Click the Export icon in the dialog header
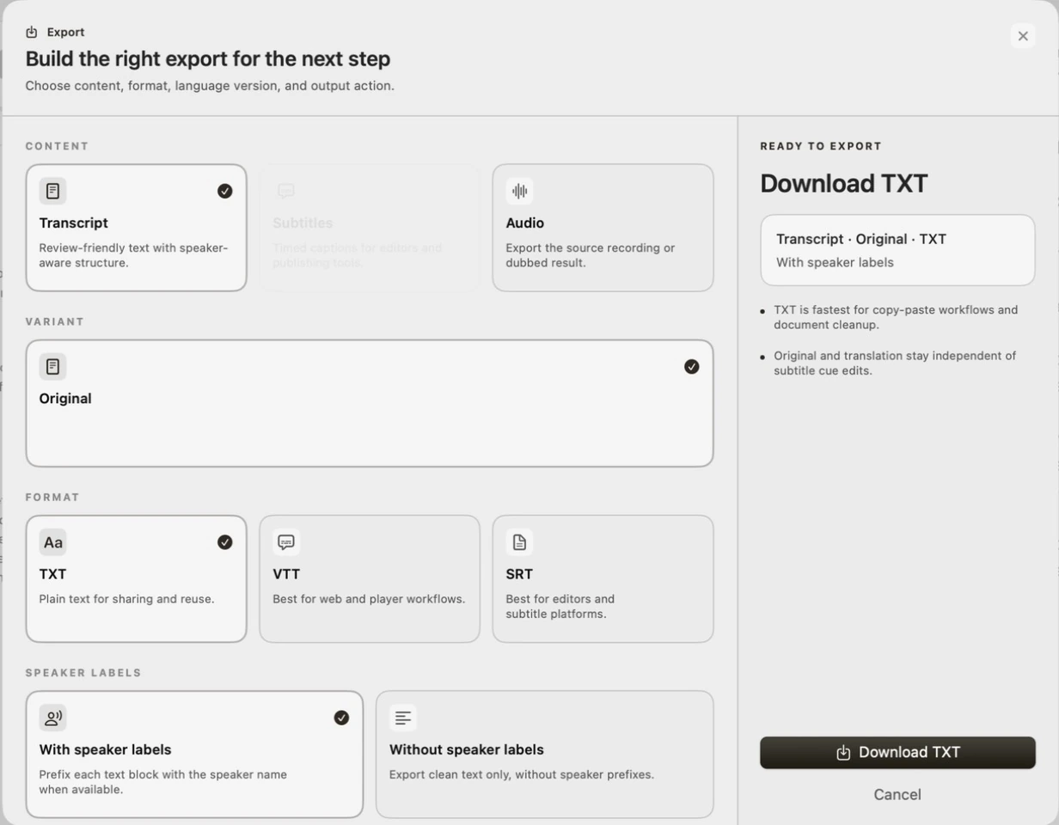 point(32,33)
